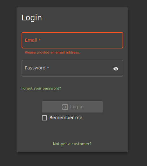The height and width of the screenshot is (166, 147).
Task: Click the Remember me label text
Action: pyautogui.click(x=66, y=118)
